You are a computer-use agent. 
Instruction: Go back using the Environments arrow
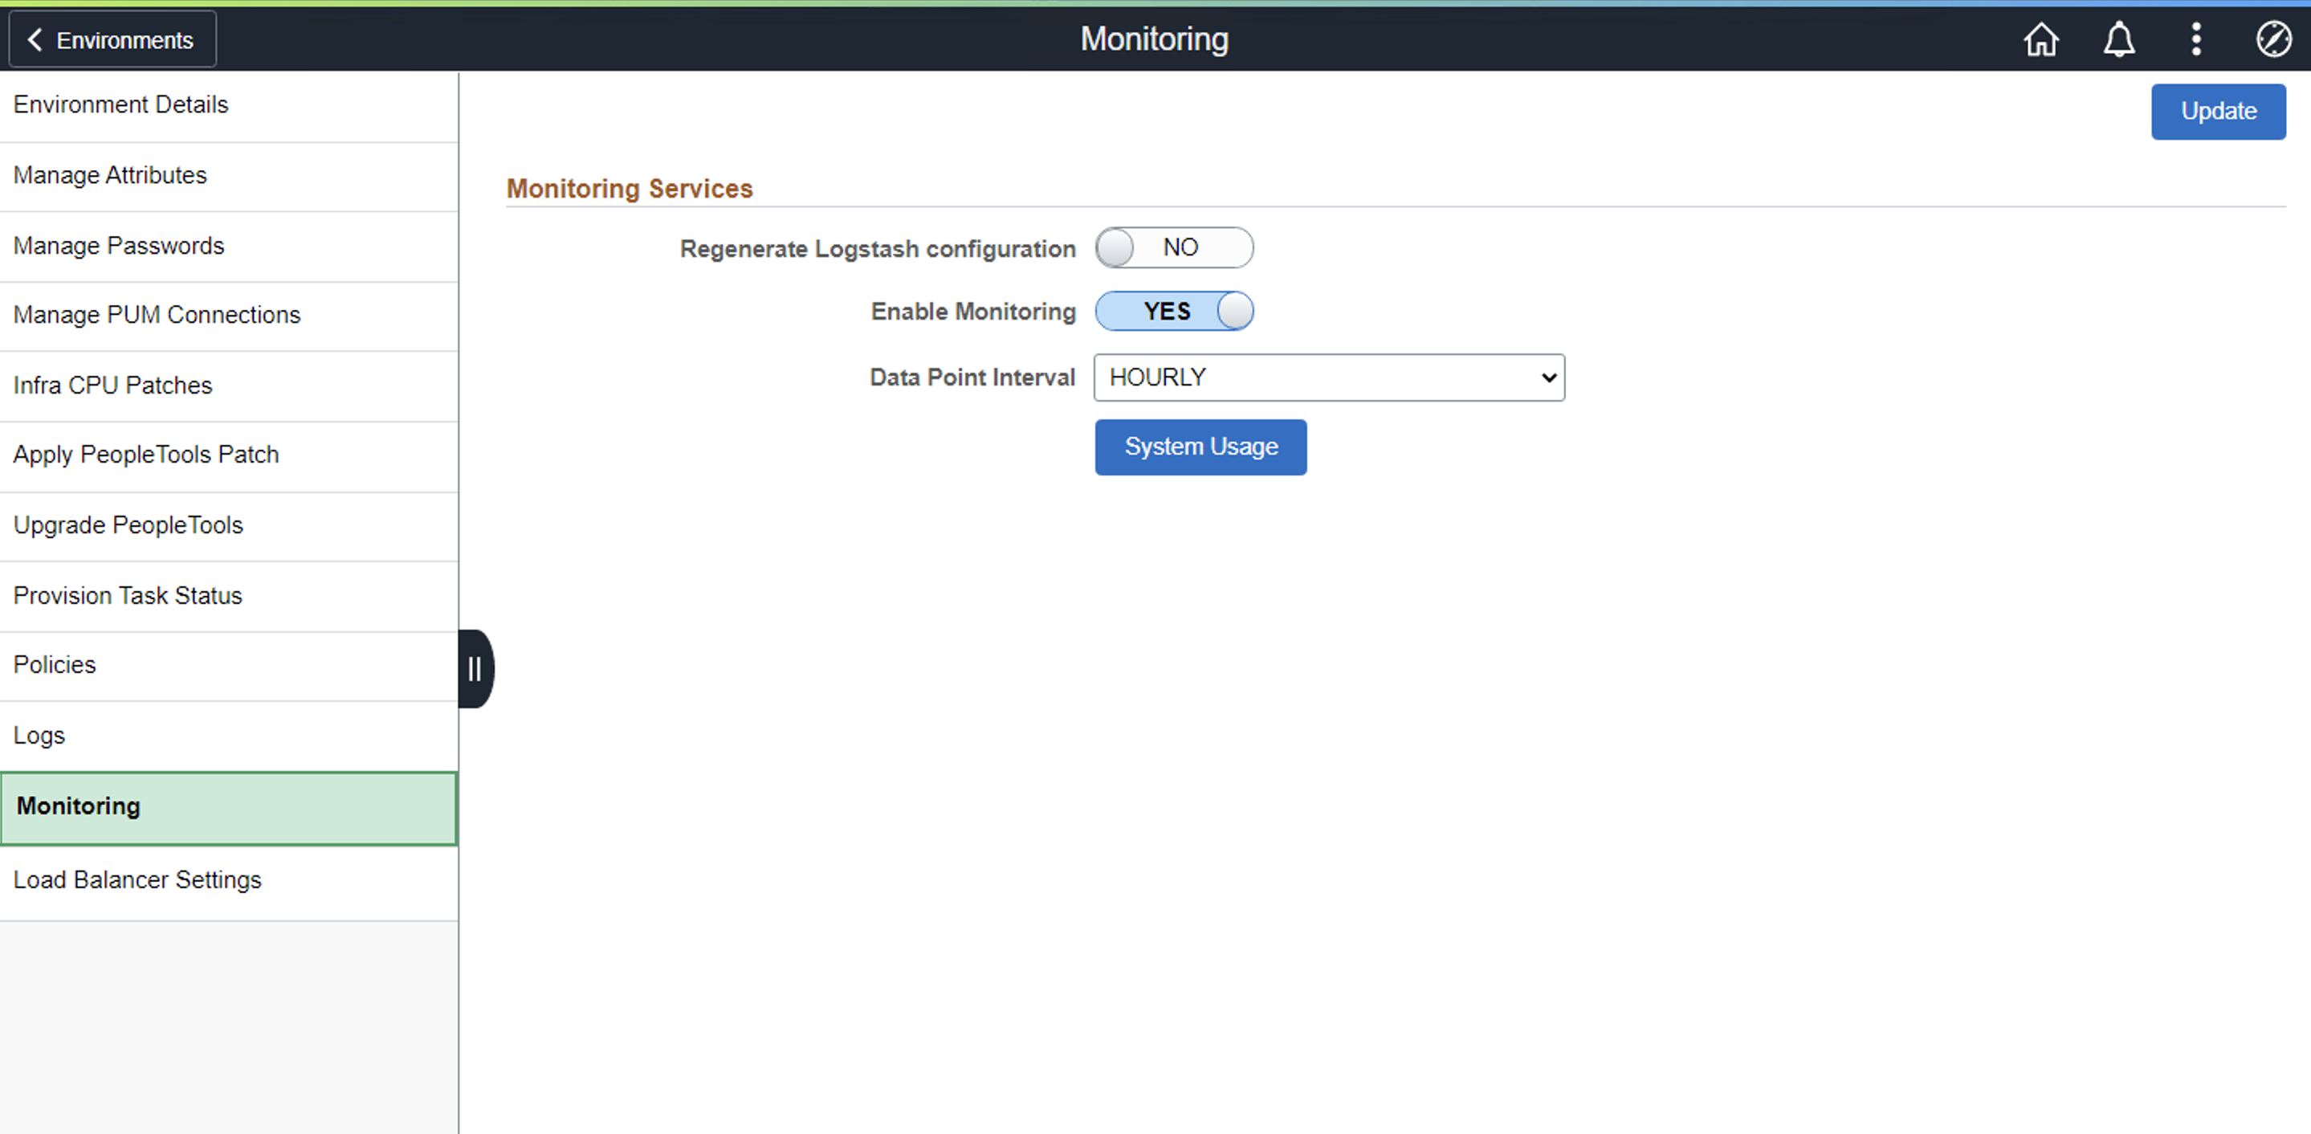[112, 39]
